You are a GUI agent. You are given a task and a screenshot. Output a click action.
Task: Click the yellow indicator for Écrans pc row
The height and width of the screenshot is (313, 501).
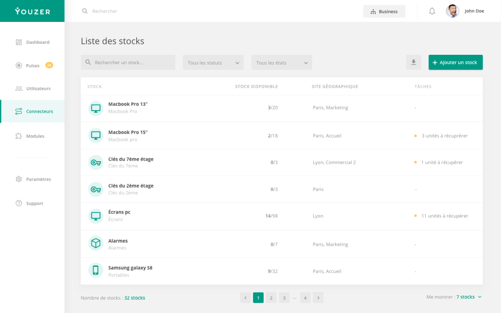tap(415, 215)
